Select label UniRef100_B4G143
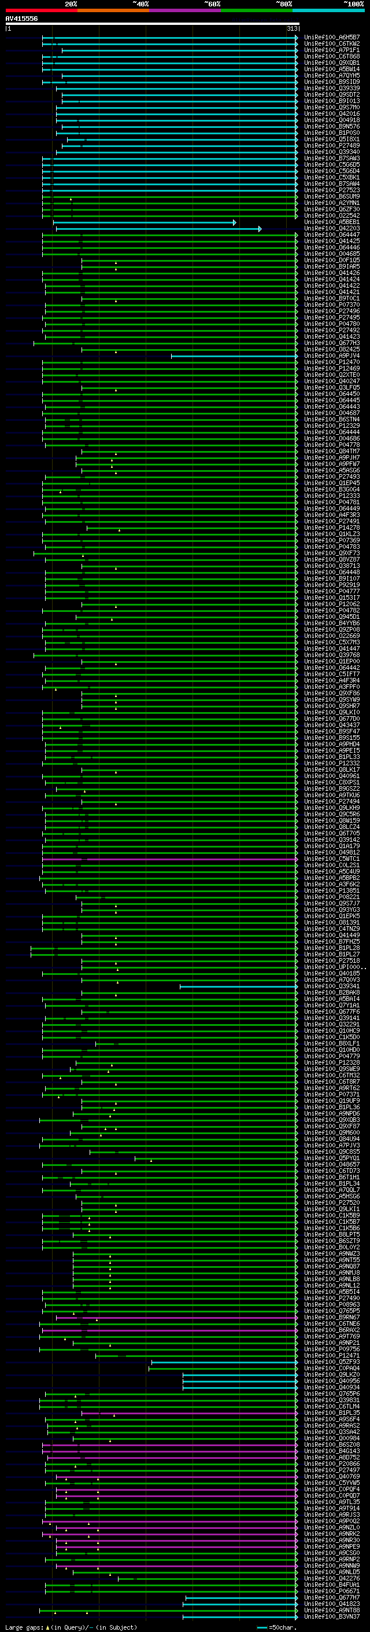Screen dimensions: 370x1632 (x=331, y=1450)
